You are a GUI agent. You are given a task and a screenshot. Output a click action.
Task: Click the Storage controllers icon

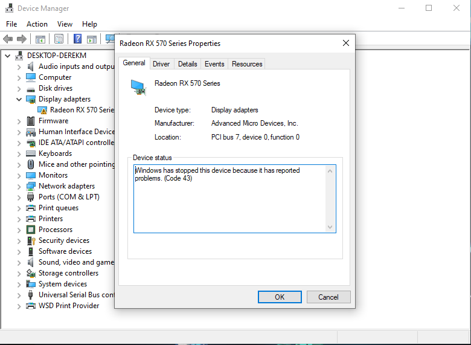(x=31, y=273)
